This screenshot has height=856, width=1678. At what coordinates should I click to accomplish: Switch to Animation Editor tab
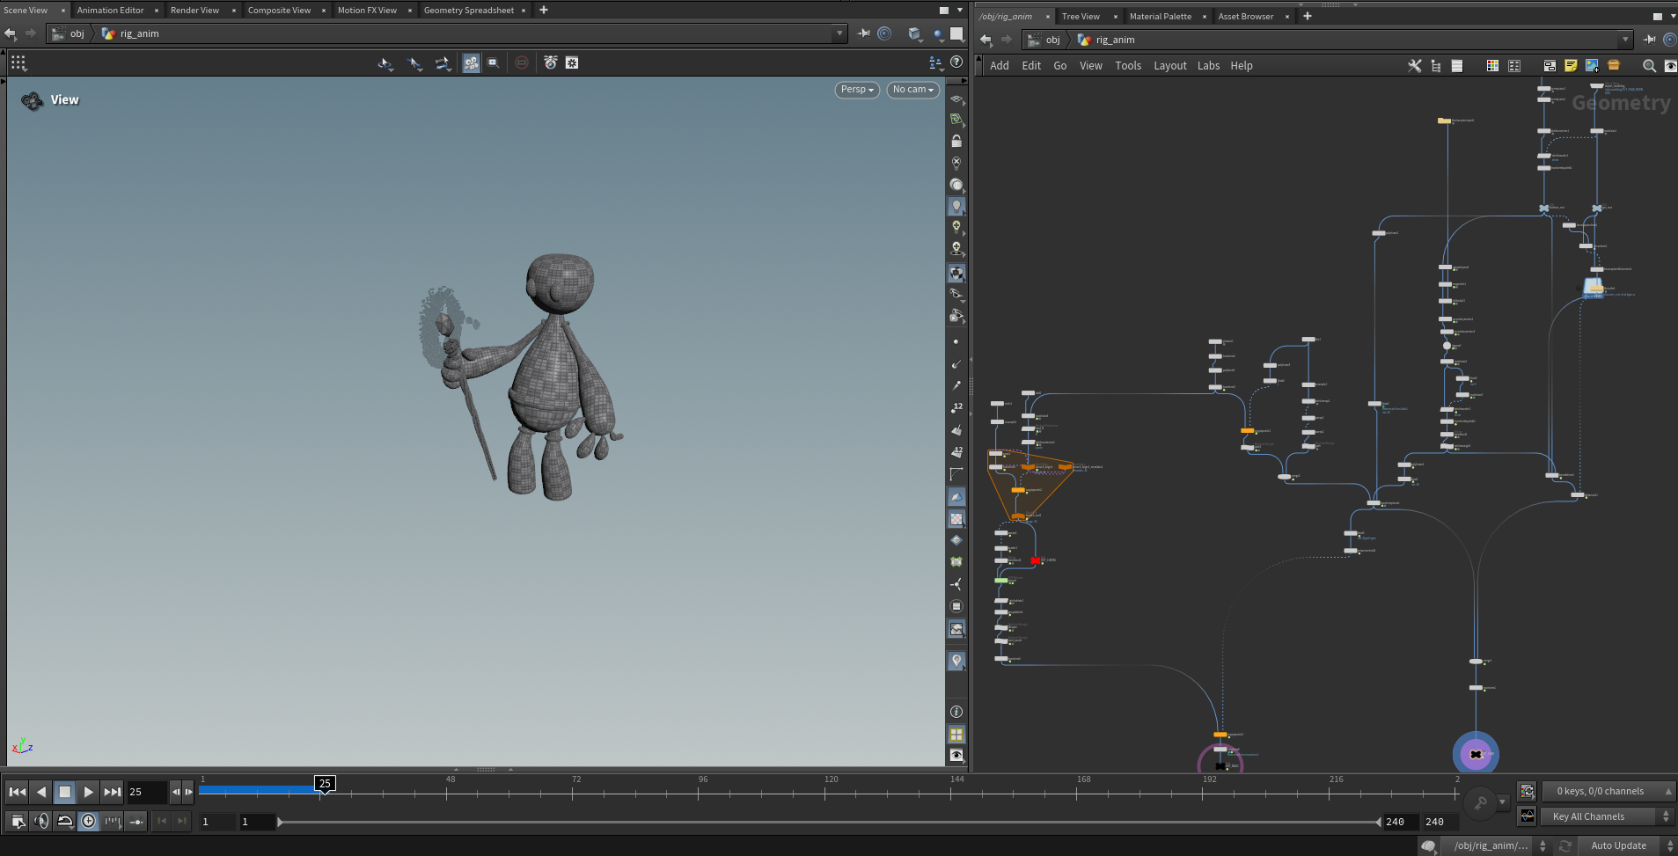pos(110,11)
